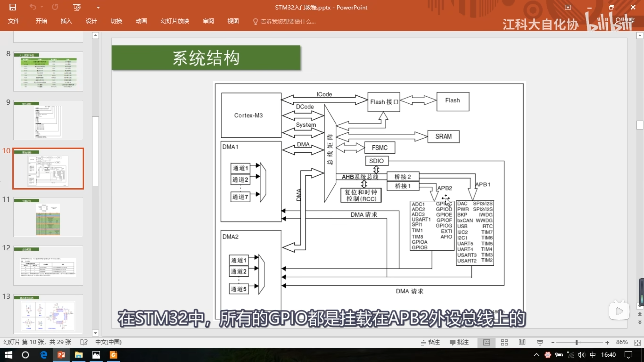Click the Save icon in quick access toolbar
644x362 pixels.
13,7
